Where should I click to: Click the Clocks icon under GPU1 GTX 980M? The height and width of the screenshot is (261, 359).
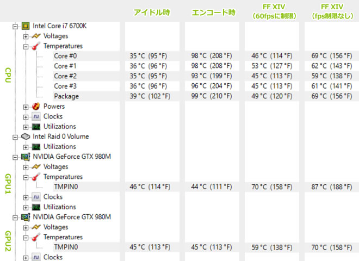(x=36, y=197)
